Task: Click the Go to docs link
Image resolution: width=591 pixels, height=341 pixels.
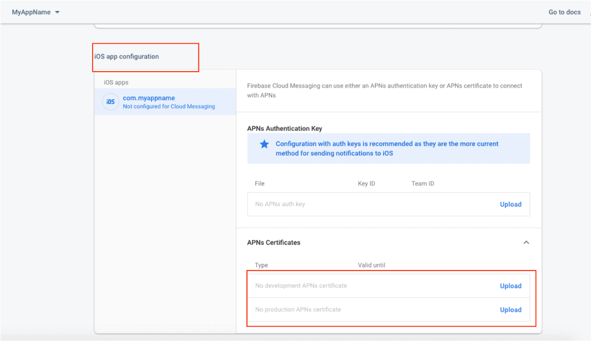Action: pyautogui.click(x=564, y=12)
